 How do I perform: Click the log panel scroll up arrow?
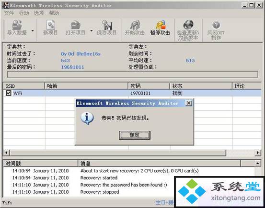pyautogui.click(x=258, y=163)
